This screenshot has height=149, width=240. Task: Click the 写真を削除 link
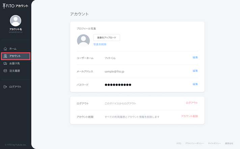click(100, 44)
